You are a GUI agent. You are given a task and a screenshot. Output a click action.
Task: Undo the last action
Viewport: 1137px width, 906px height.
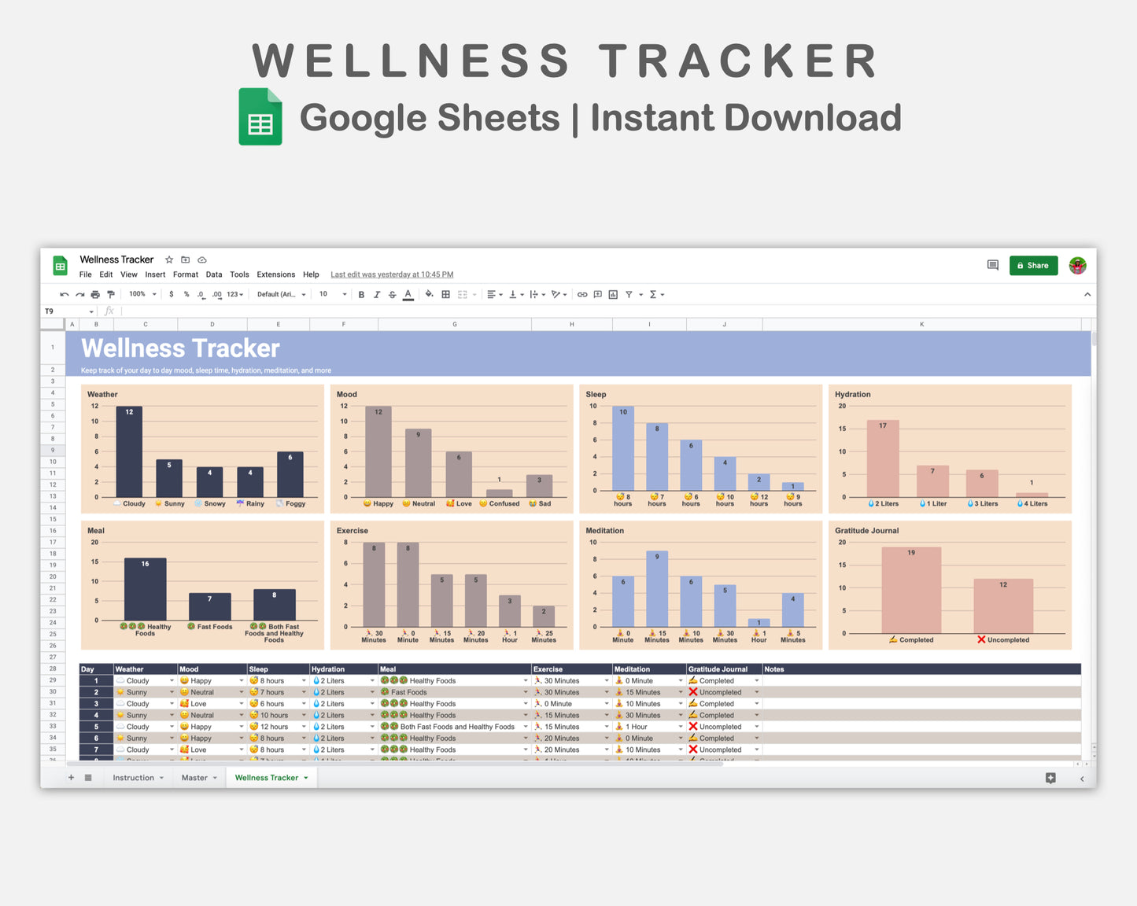pos(64,293)
